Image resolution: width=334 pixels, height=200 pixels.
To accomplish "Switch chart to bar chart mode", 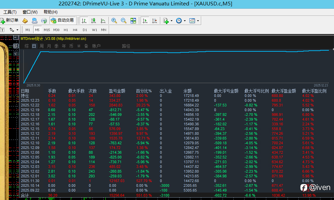I will [84, 21].
